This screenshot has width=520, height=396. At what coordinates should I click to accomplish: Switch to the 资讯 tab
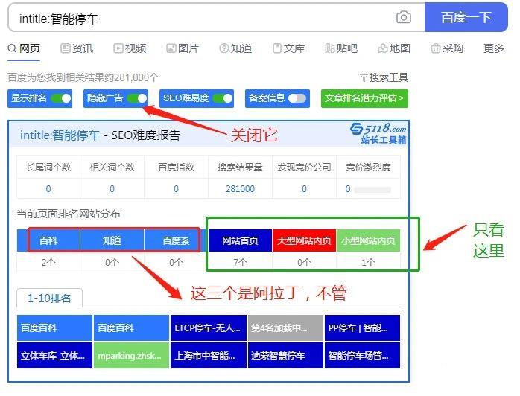pos(77,48)
